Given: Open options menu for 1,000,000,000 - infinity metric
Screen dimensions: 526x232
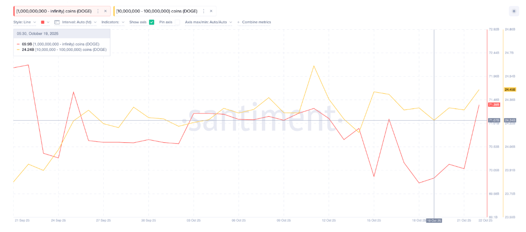Looking at the screenshot, I should tap(98, 11).
